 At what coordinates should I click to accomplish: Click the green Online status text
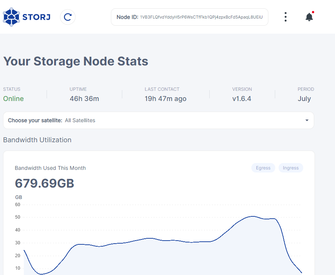point(14,99)
